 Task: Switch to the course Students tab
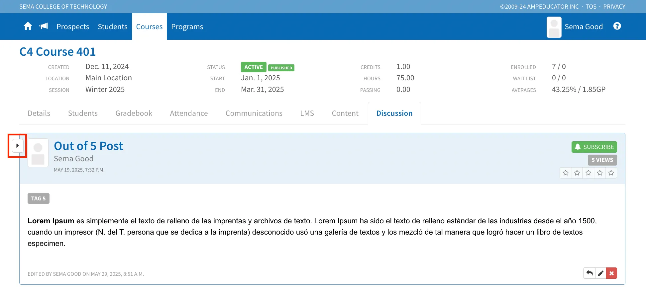[x=83, y=113]
